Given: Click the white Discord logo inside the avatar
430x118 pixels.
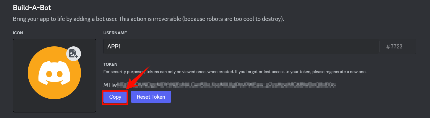Looking at the screenshot, I should point(54,73).
